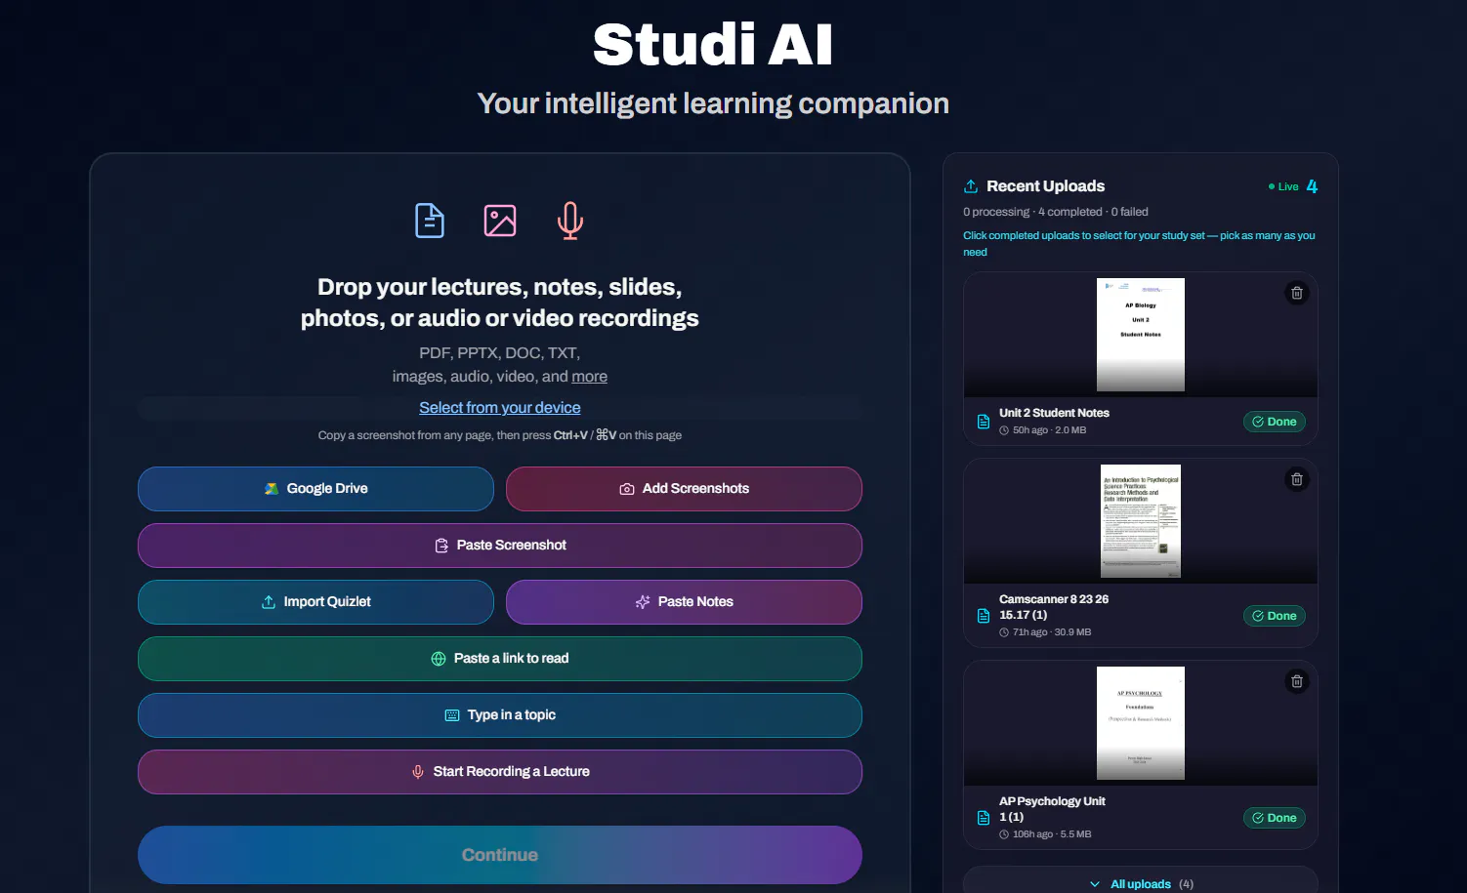The image size is (1467, 893).
Task: Click the Done badge for AP Psychology Unit 1
Action: pyautogui.click(x=1275, y=818)
